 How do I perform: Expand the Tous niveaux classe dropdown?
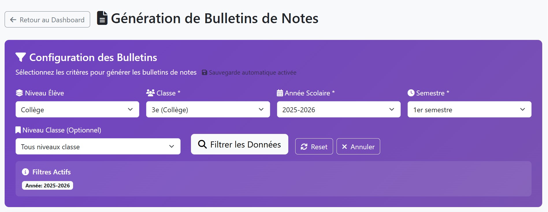coord(98,146)
